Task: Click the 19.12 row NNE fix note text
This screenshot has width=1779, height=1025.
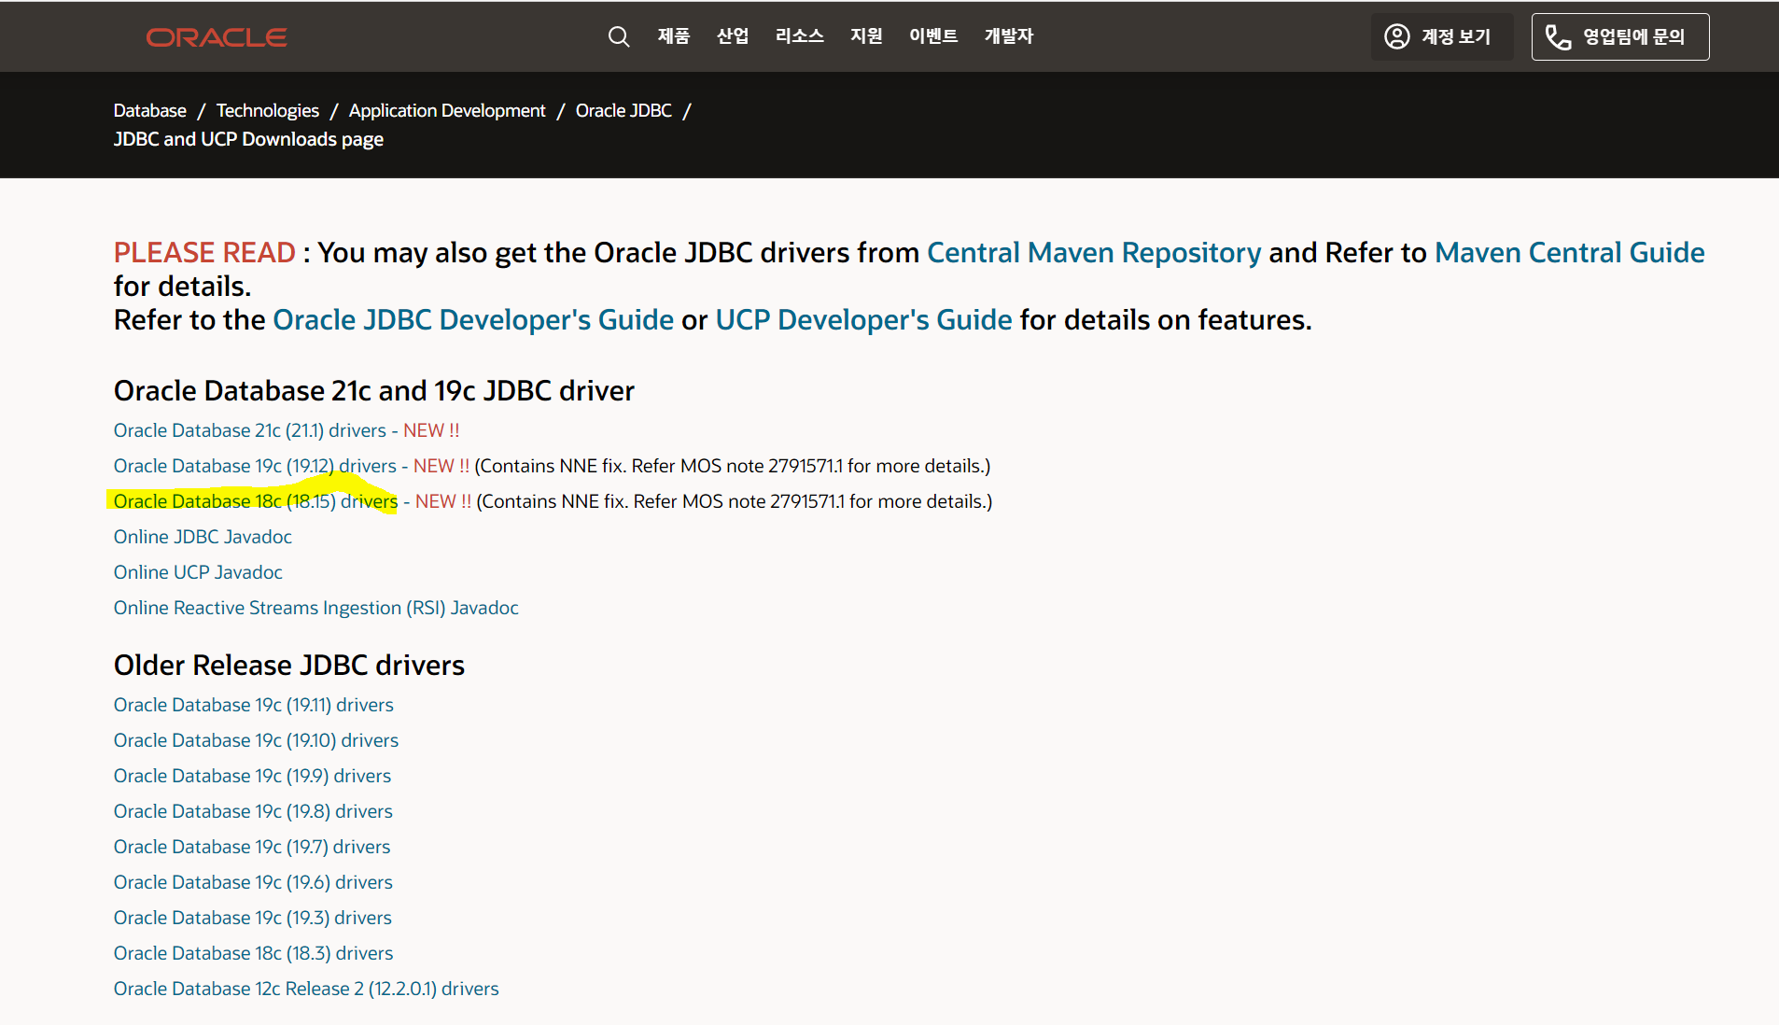Action: (733, 466)
